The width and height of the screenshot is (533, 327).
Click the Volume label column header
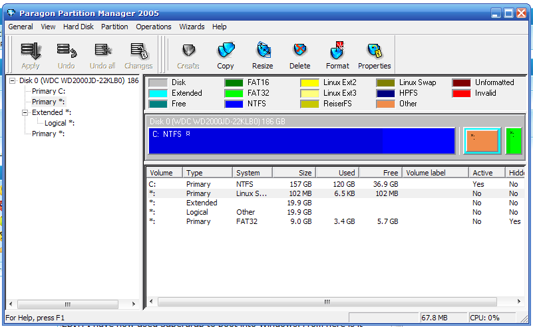coord(434,173)
